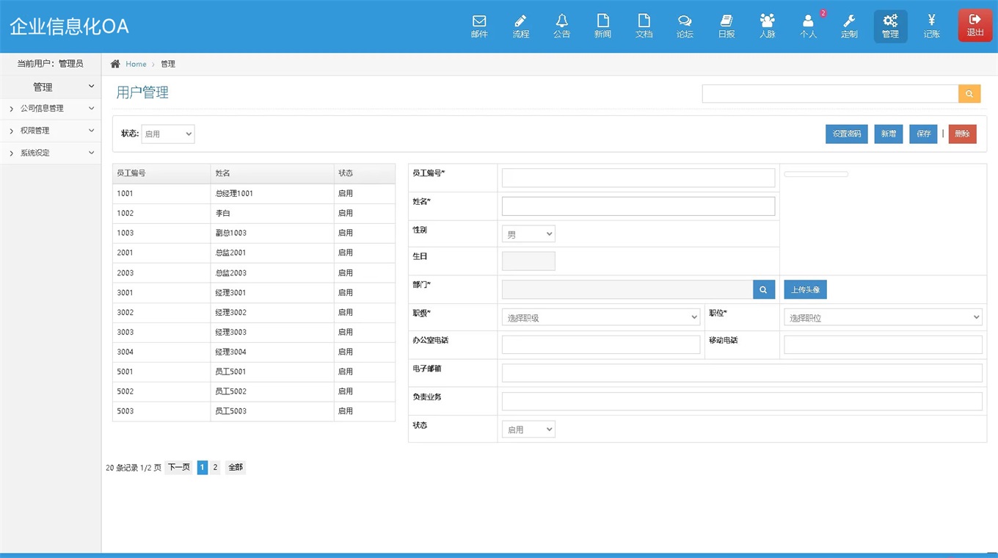Click the 姓名 column header

pyautogui.click(x=272, y=173)
